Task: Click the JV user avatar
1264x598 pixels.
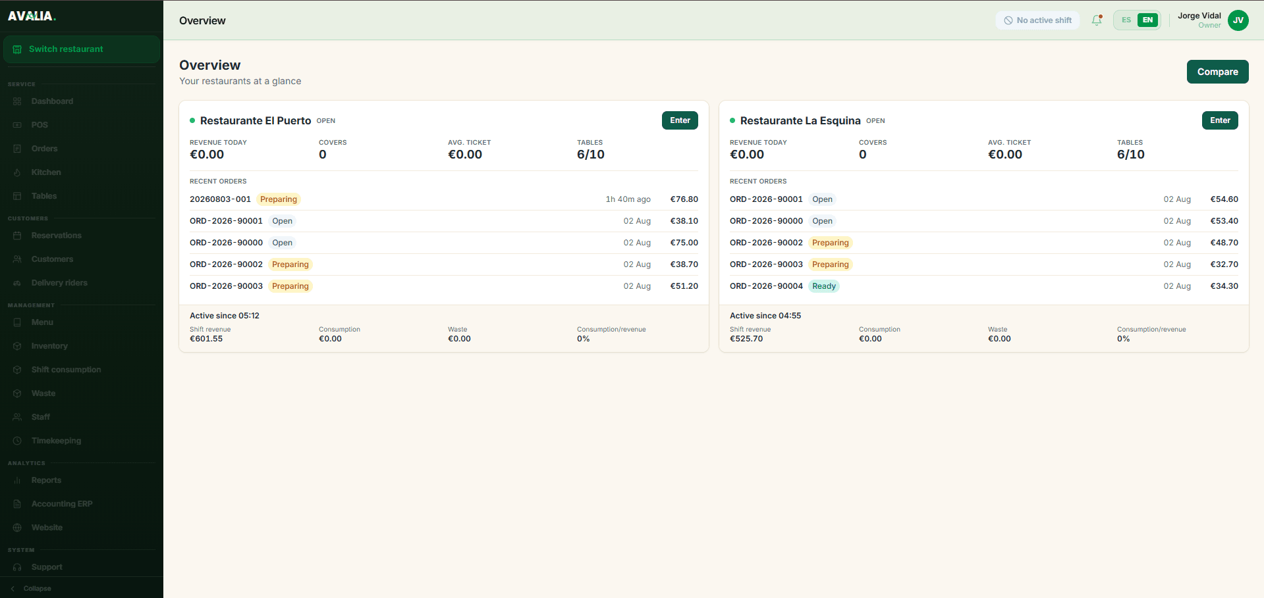Action: pos(1238,20)
